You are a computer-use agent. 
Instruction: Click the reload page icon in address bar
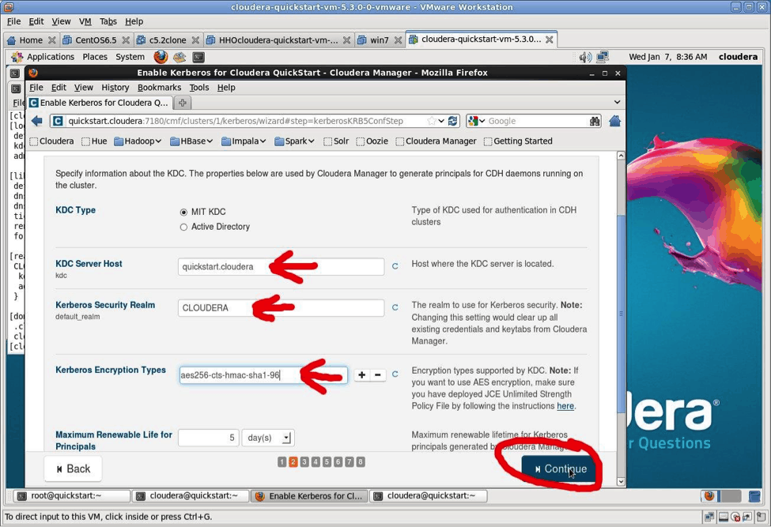click(x=452, y=121)
